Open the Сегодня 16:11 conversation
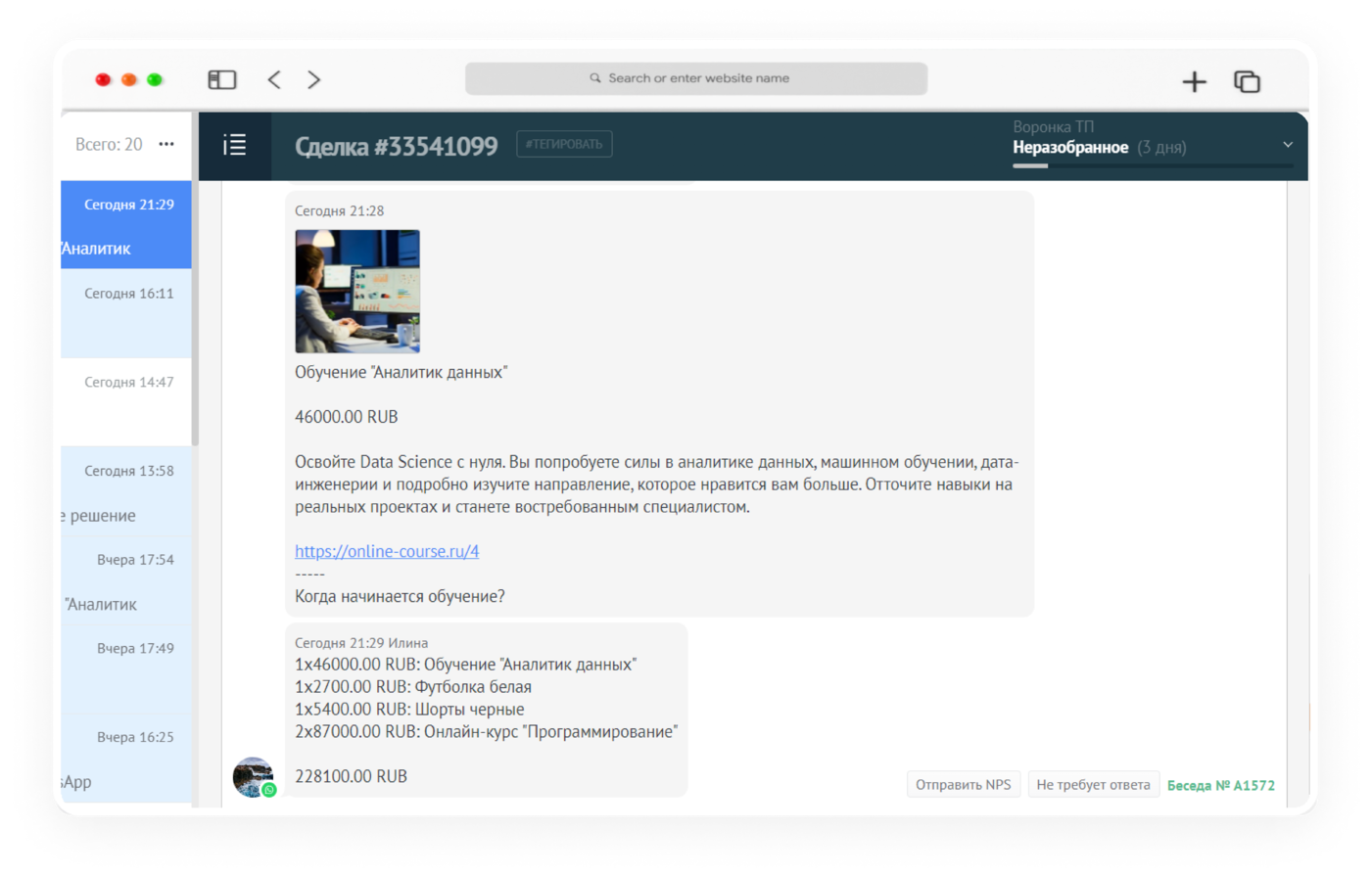1371x875 pixels. [126, 313]
